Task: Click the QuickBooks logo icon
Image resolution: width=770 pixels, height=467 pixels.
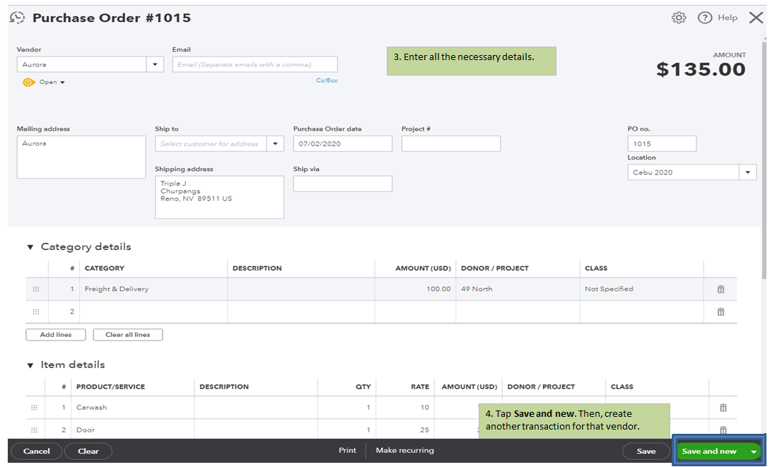Action: click(16, 17)
